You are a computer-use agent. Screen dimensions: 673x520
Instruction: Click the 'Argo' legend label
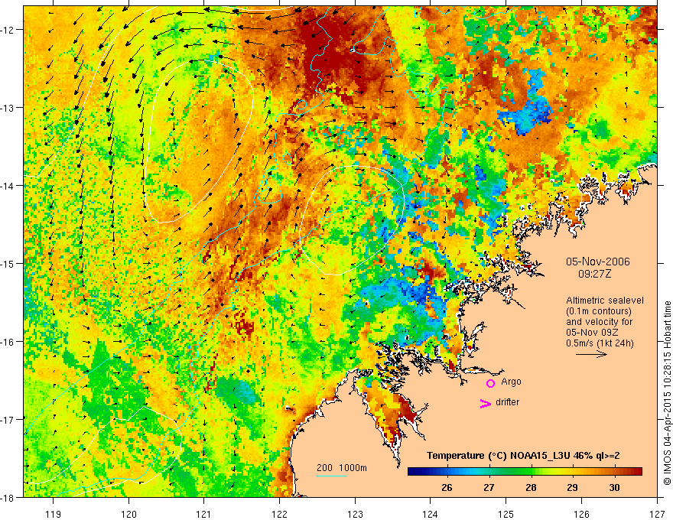tap(511, 382)
